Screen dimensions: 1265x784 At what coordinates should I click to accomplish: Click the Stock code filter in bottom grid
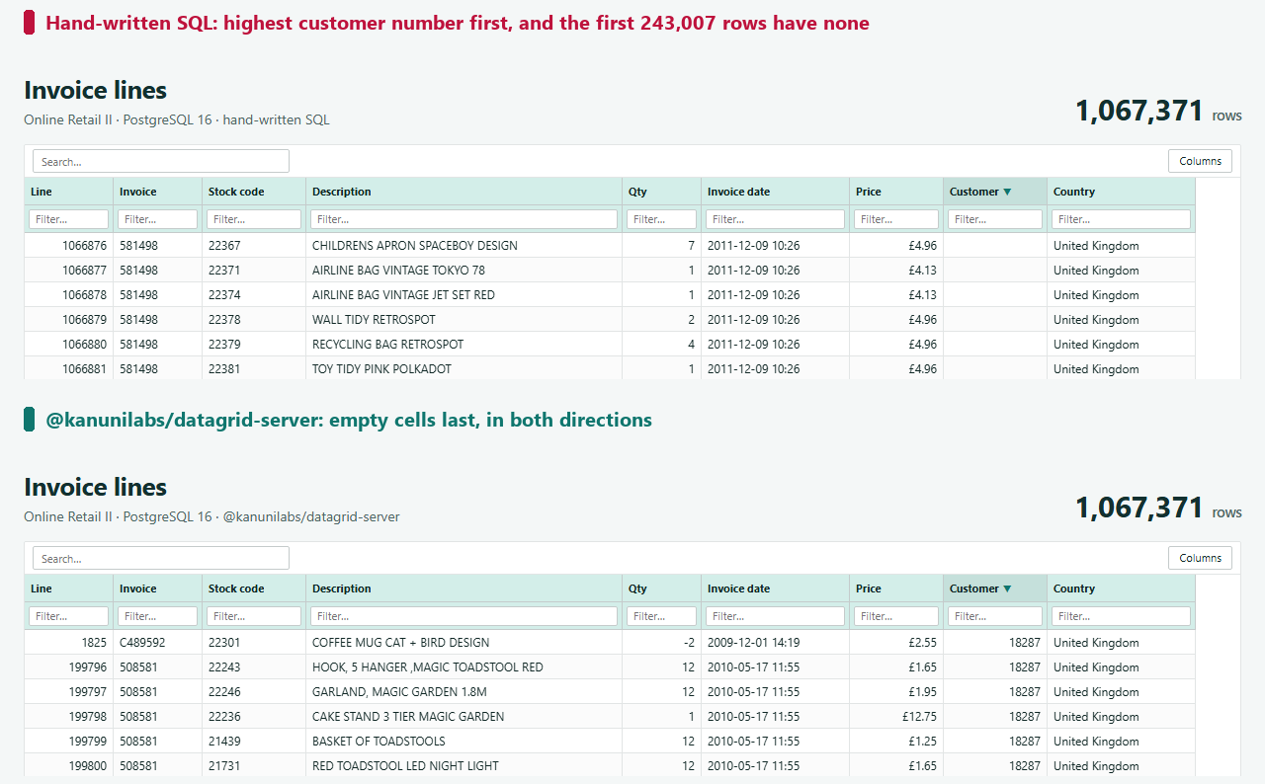point(254,616)
